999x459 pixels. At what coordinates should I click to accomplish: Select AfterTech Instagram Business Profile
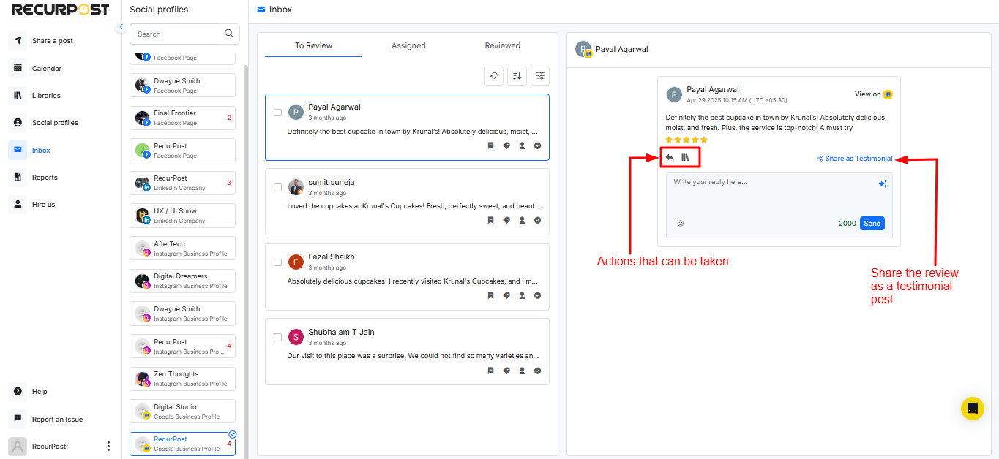183,248
